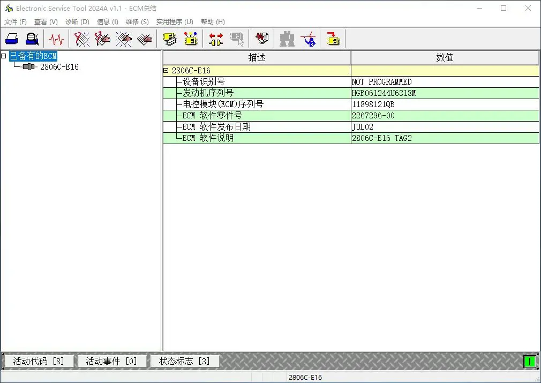Viewport: 541px width, 383px height.
Task: Open Logged Diagnostic Codes toolbar icon
Action: (x=102, y=39)
